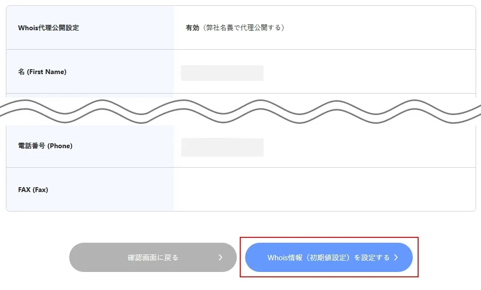Click the bold 有効 status word
This screenshot has width=481, height=290.
click(x=192, y=28)
